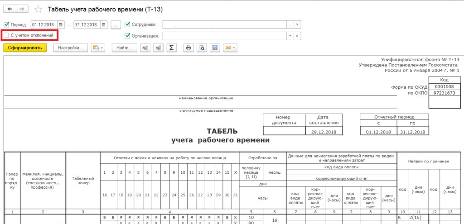The height and width of the screenshot is (224, 464).
Task: Enable С учетом отклонений checkbox
Action: [x=6, y=35]
